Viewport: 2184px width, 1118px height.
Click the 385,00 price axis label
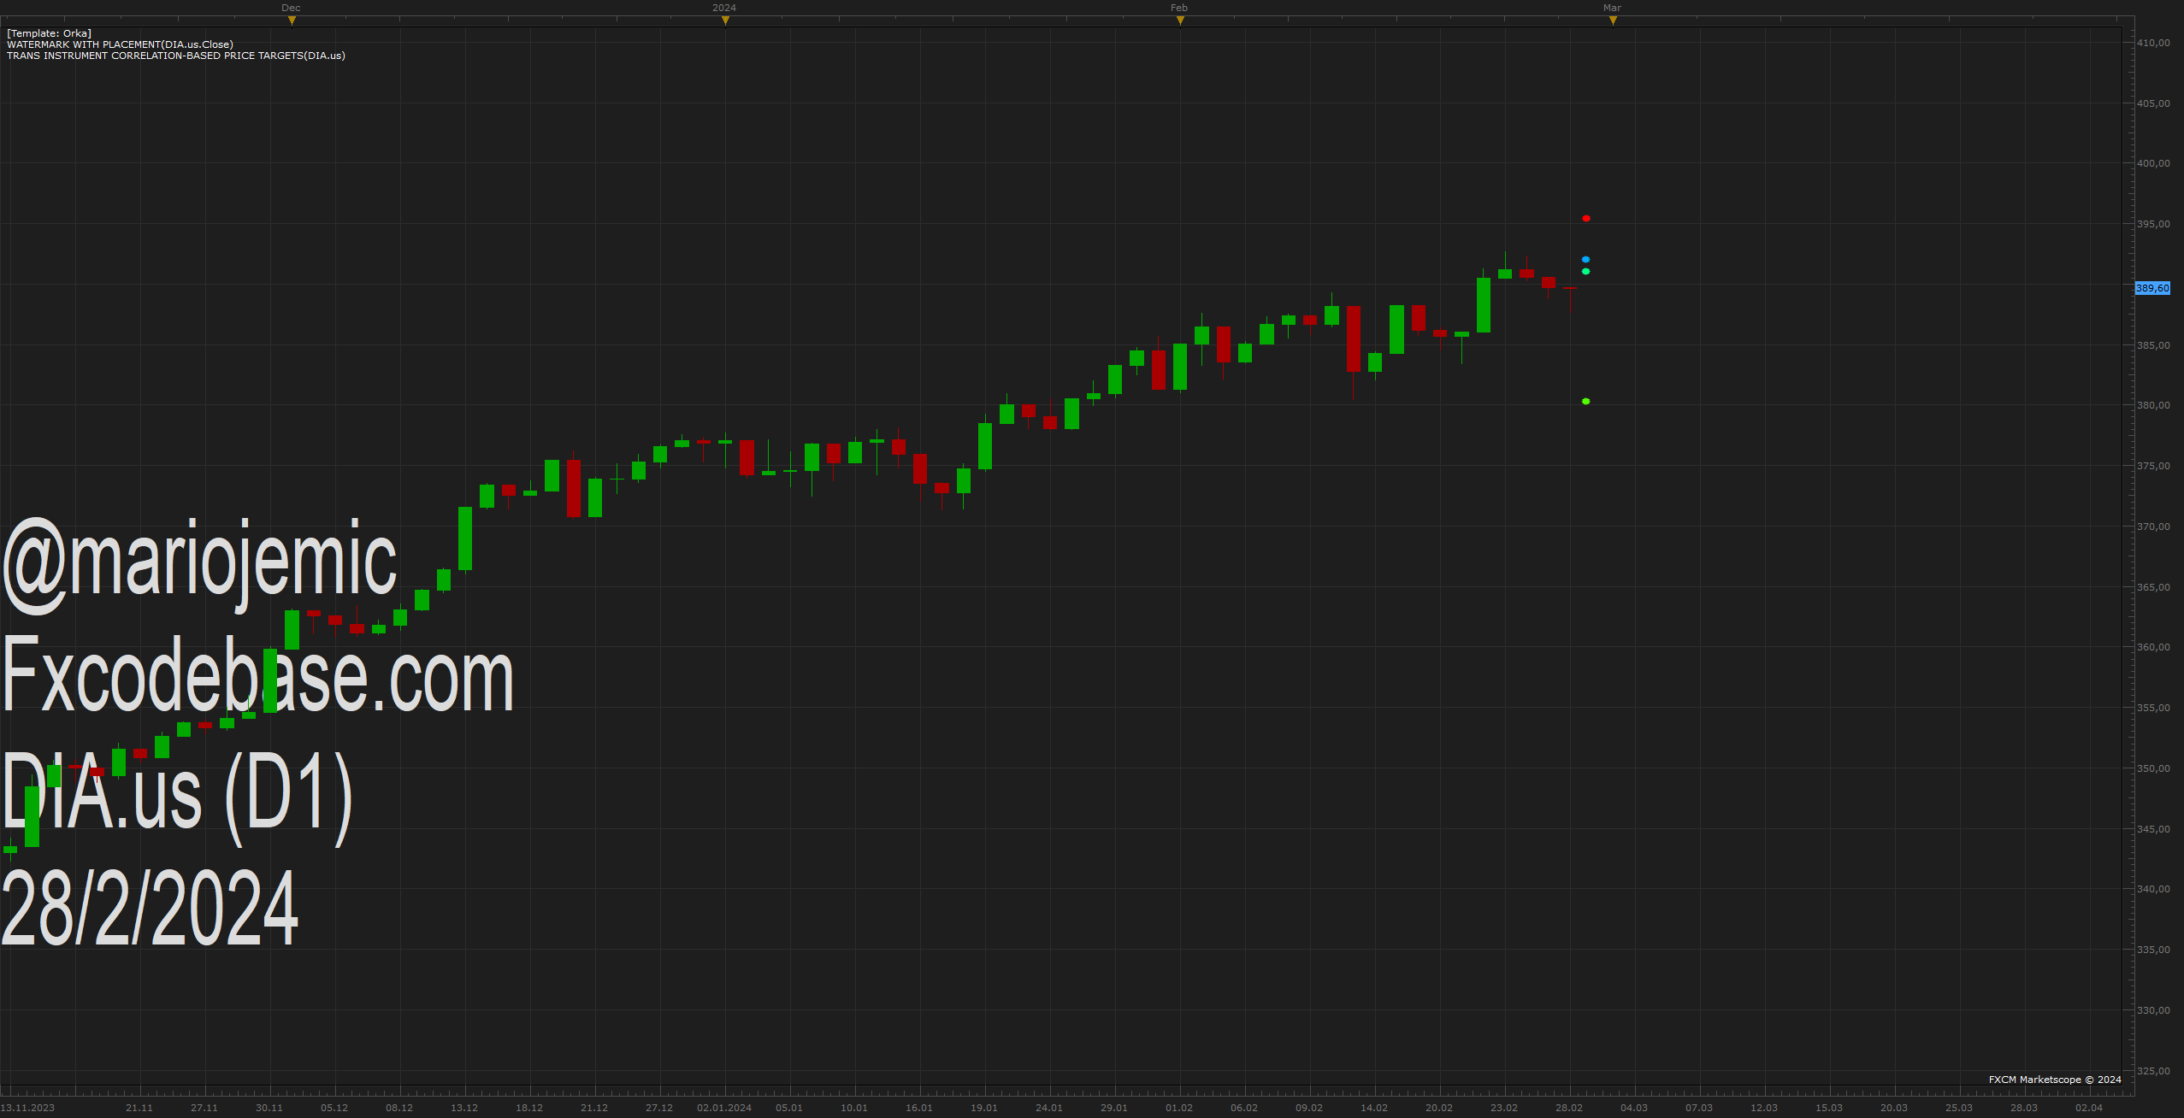[2153, 345]
